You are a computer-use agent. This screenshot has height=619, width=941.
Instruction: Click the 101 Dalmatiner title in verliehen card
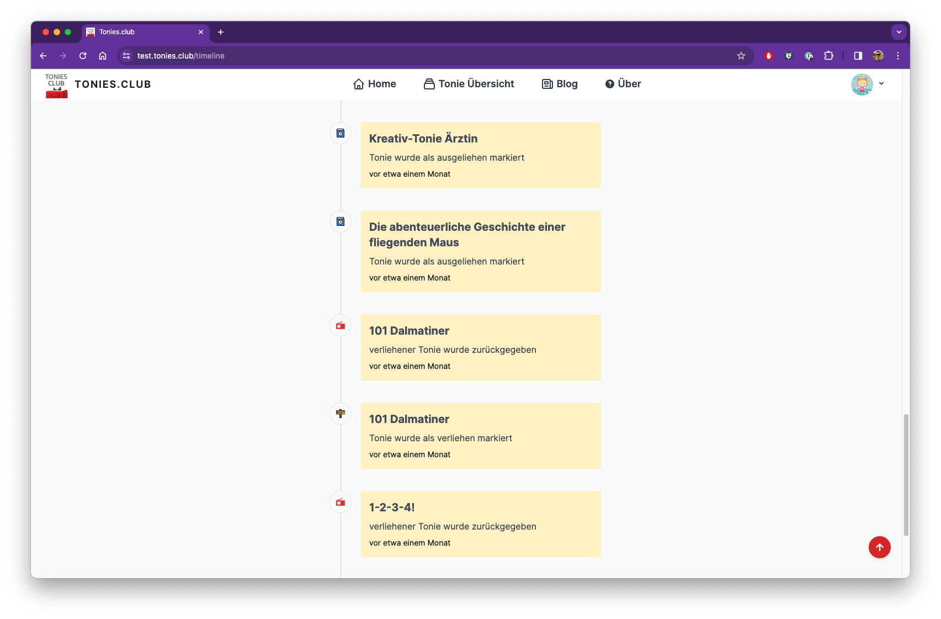pyautogui.click(x=409, y=419)
